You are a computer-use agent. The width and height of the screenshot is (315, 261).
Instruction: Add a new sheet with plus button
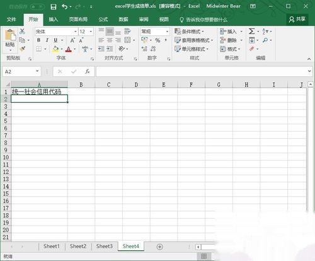click(x=159, y=246)
